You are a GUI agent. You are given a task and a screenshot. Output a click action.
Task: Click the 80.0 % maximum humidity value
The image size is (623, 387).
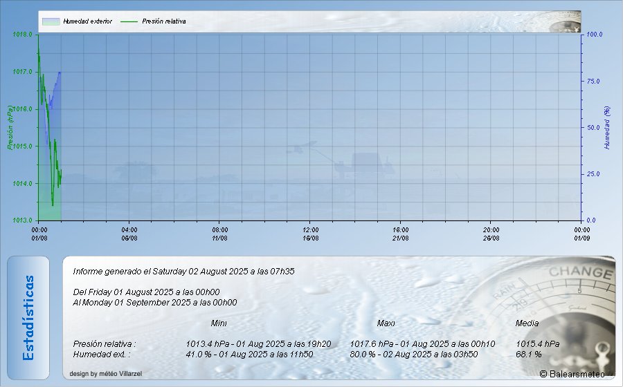coord(414,354)
